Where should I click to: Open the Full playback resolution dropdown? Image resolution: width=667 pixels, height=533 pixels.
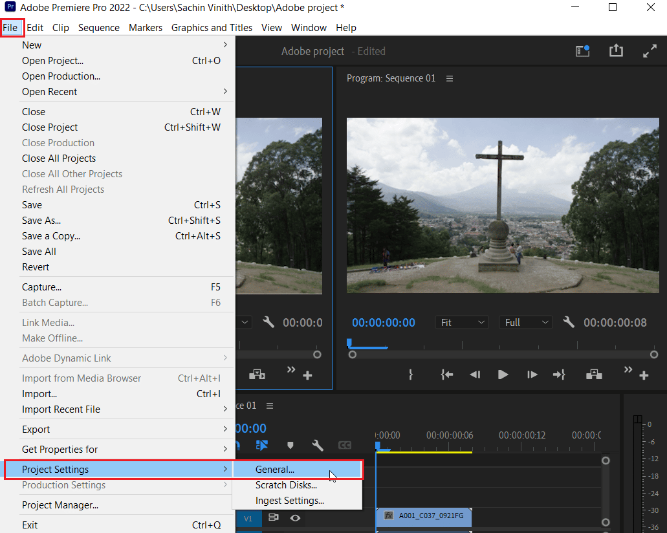point(526,322)
